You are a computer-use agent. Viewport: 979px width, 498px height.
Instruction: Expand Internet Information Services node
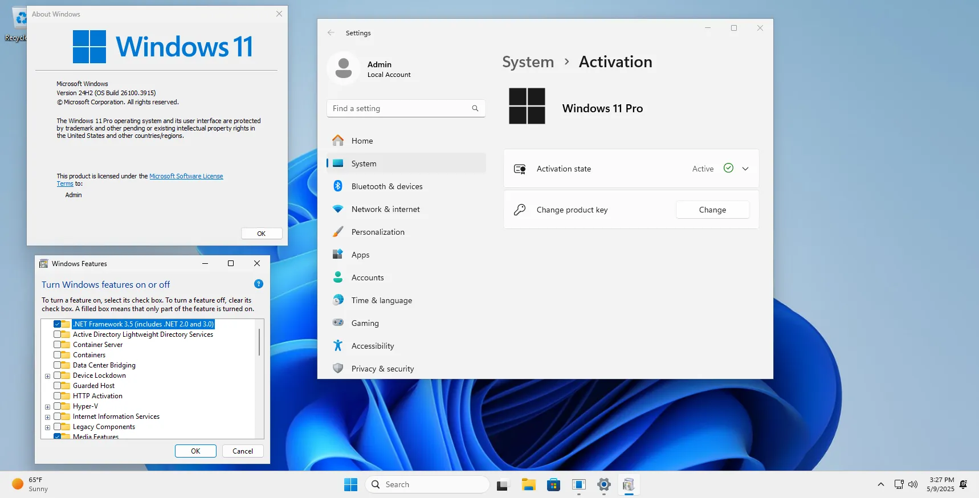coord(48,417)
